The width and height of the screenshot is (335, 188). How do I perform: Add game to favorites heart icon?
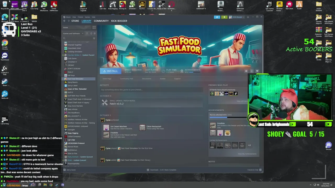click(x=257, y=71)
